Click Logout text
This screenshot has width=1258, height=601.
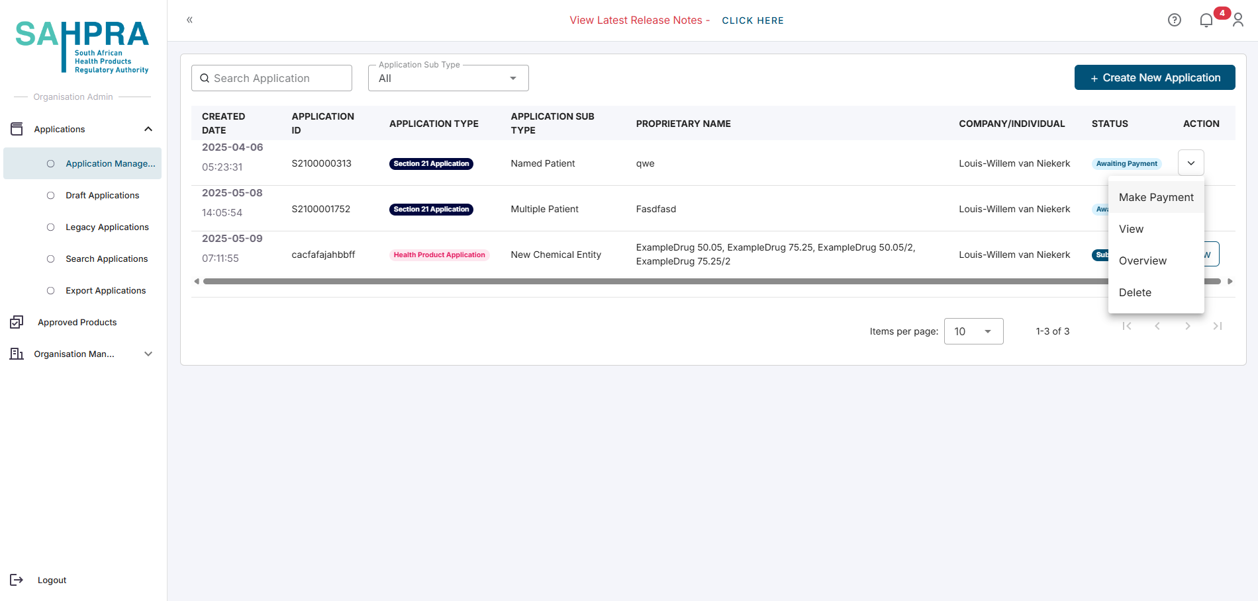tap(52, 580)
